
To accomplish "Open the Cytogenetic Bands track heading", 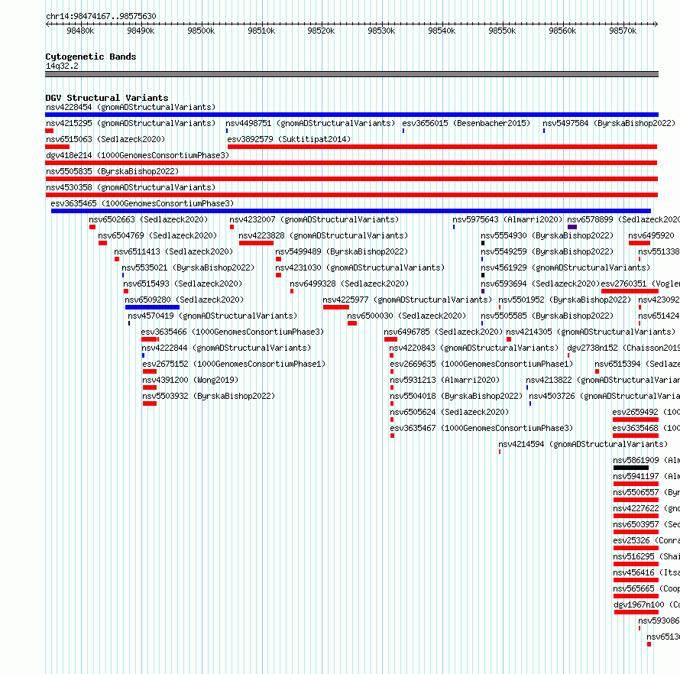I will click(91, 57).
